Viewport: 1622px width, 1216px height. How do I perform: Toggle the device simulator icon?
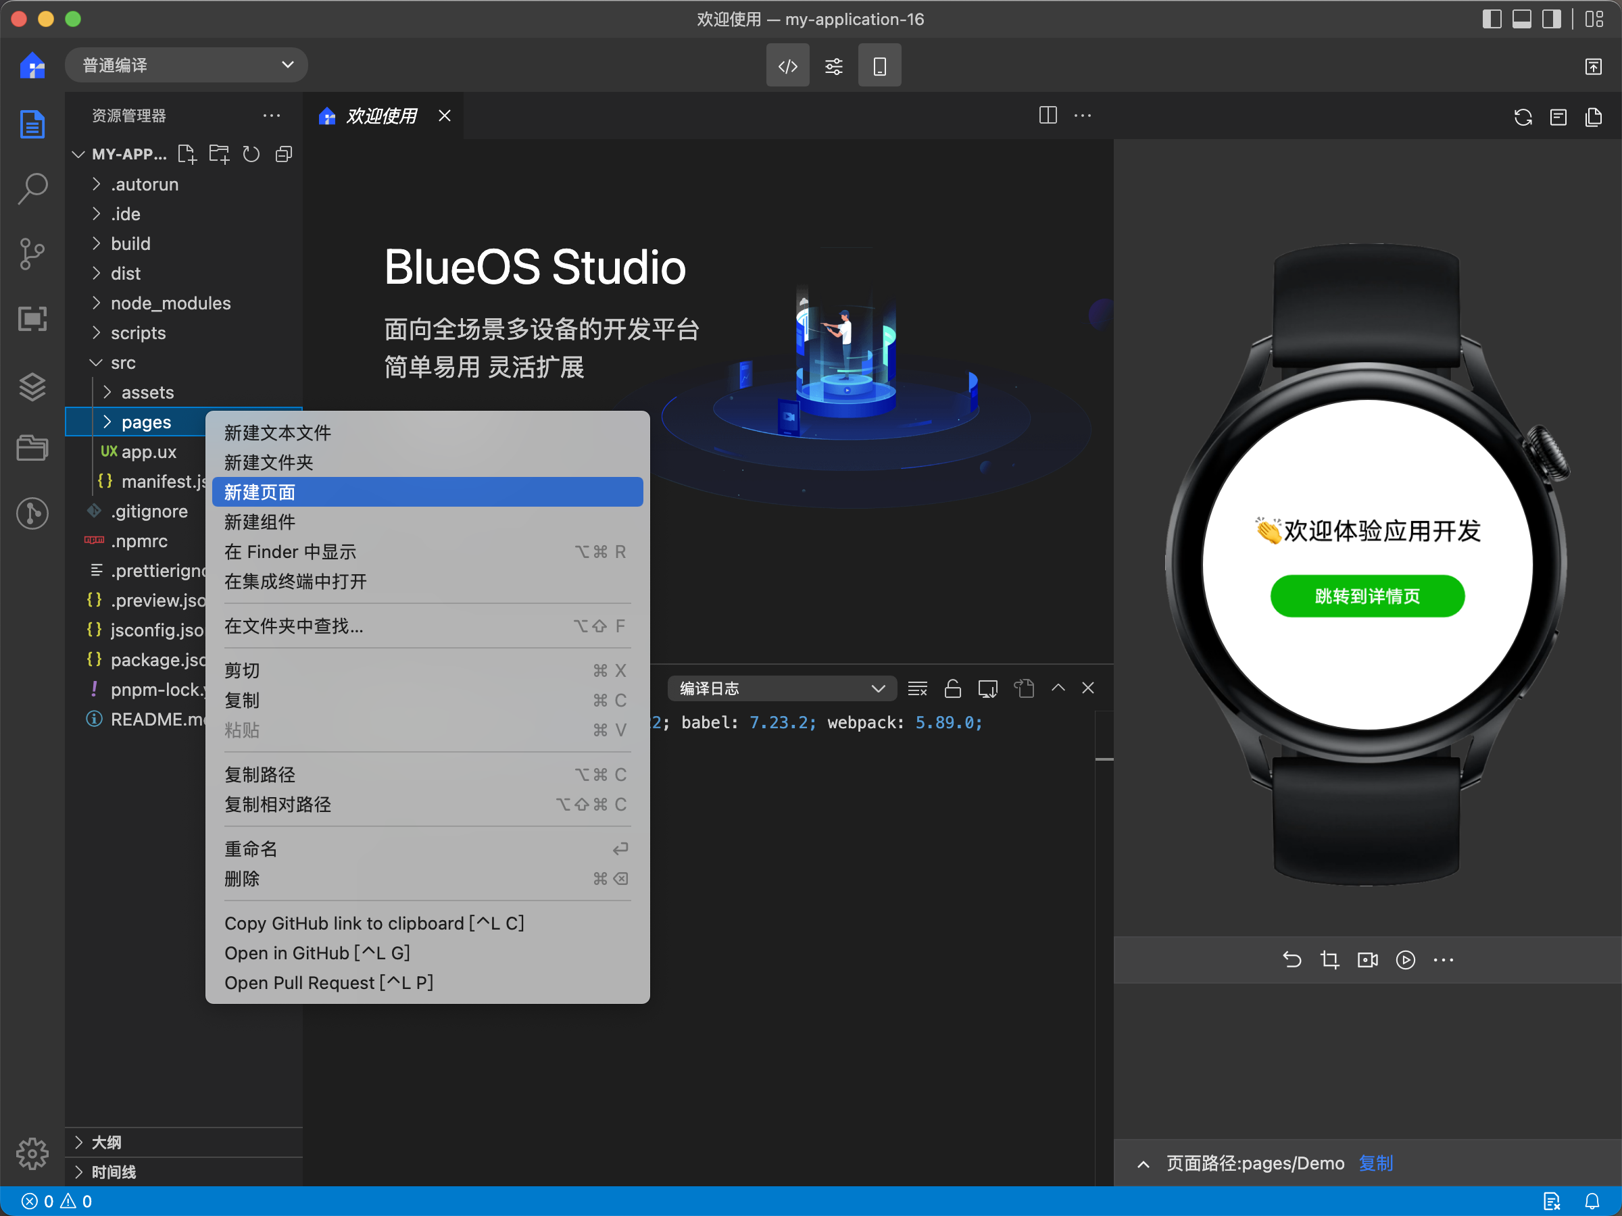[x=879, y=66]
